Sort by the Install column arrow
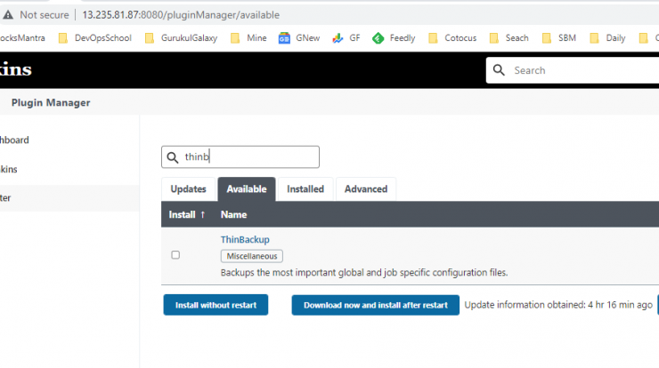 point(202,214)
